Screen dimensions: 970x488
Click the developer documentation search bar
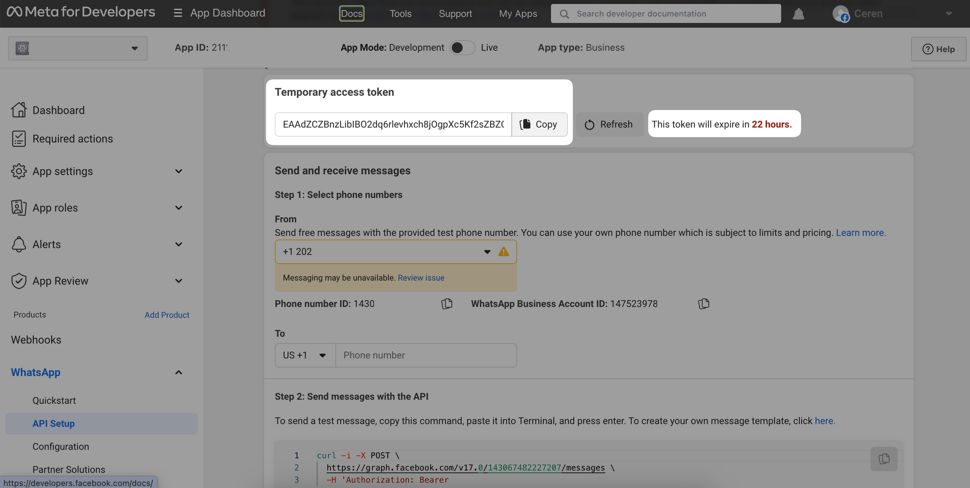point(665,14)
